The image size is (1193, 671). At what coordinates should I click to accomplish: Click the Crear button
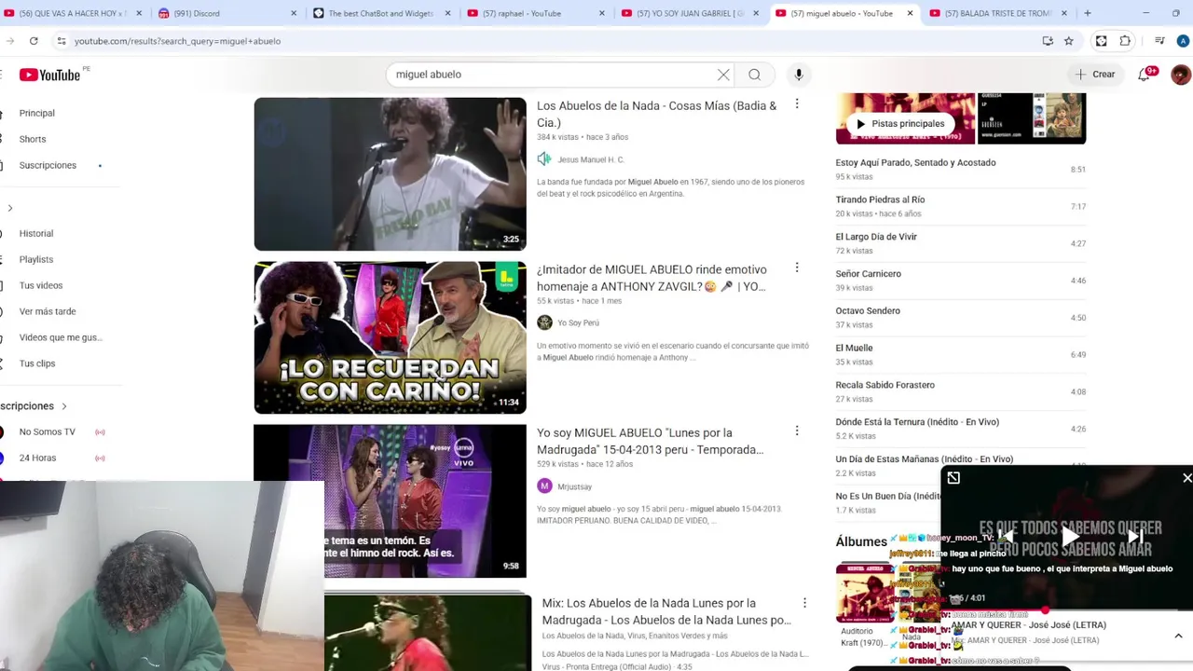[1094, 75]
